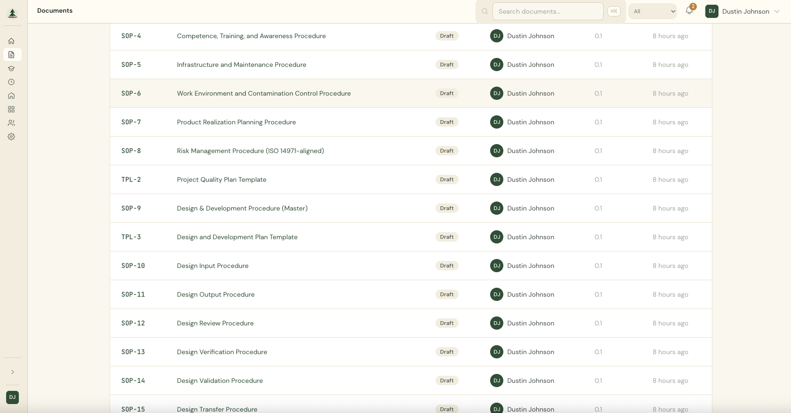Open notifications bell with 2 badge
Viewport: 791px width, 413px height.
[x=689, y=10]
